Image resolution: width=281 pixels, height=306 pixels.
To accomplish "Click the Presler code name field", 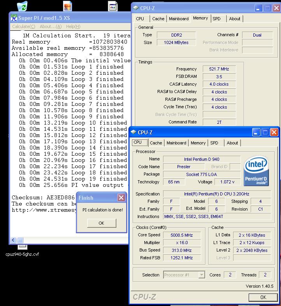I will 184,167.
